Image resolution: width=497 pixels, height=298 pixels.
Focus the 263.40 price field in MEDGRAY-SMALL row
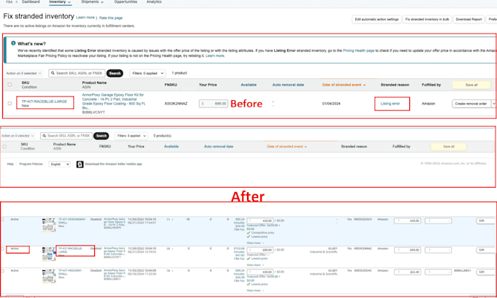pos(407,272)
